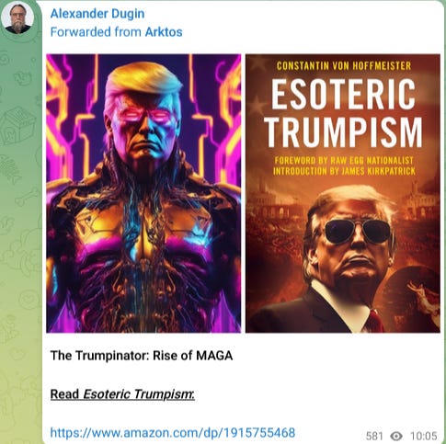The width and height of the screenshot is (446, 444).
Task: Open the amazon.com/dp/1915755468 URL
Action: click(x=173, y=432)
